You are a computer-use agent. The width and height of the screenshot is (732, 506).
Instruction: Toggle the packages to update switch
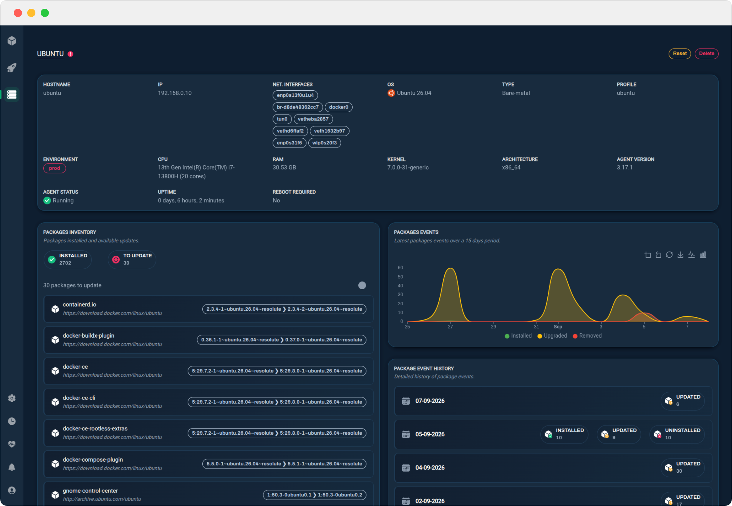point(362,285)
